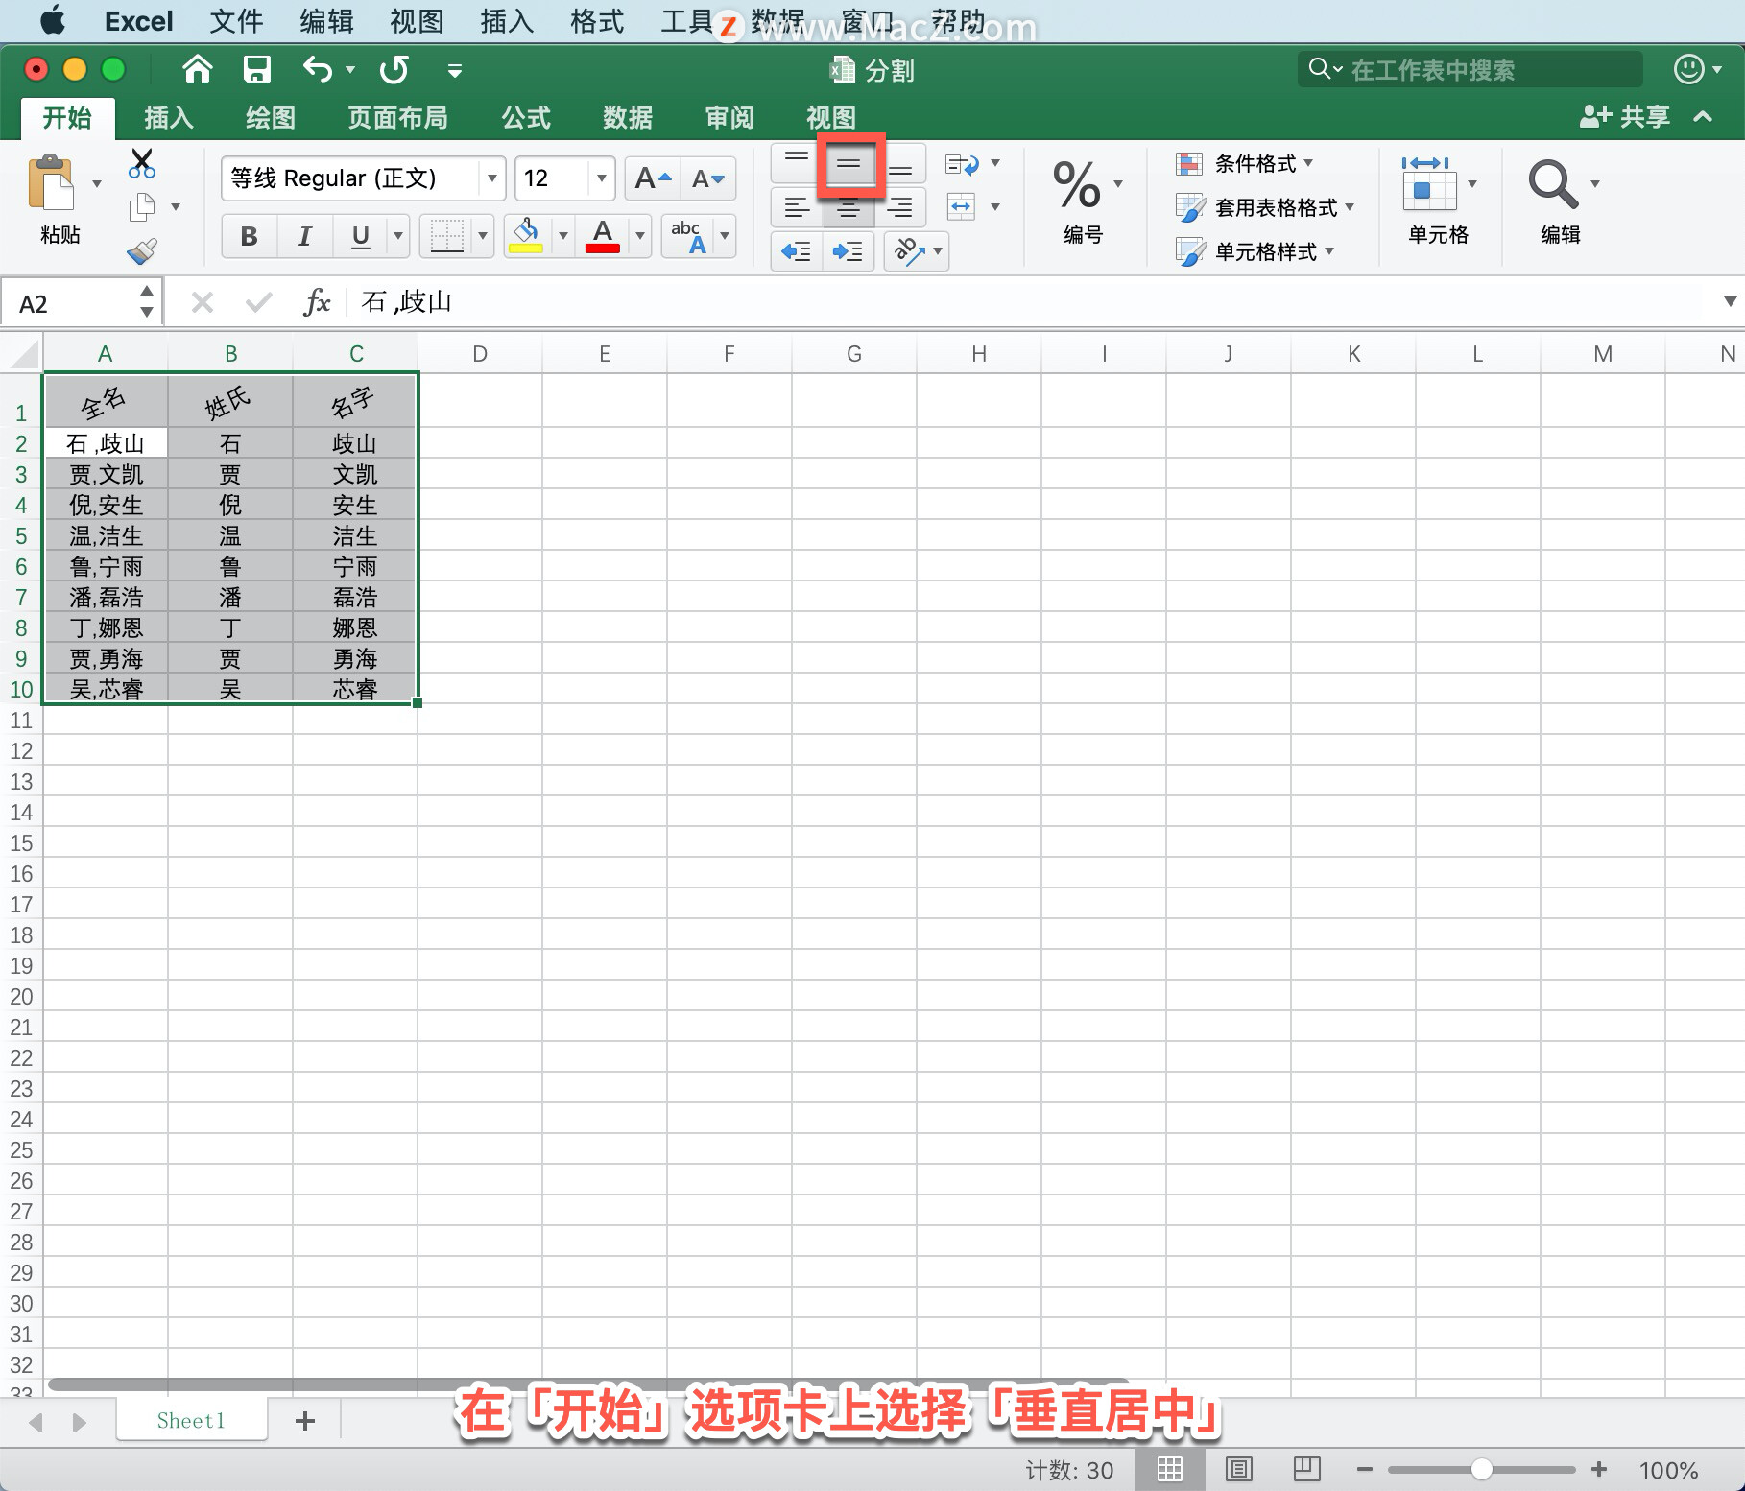Click the horizontal scrollbar

(x=587, y=1384)
